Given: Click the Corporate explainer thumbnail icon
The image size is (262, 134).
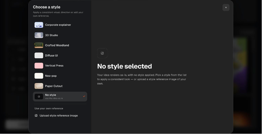Looking at the screenshot, I should tap(39, 25).
